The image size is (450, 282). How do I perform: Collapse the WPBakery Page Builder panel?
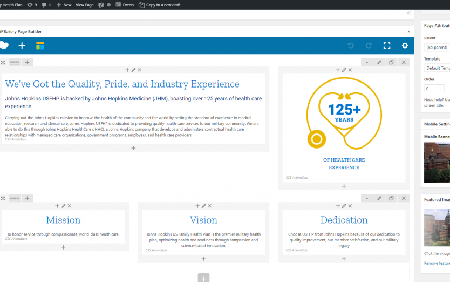(x=408, y=32)
